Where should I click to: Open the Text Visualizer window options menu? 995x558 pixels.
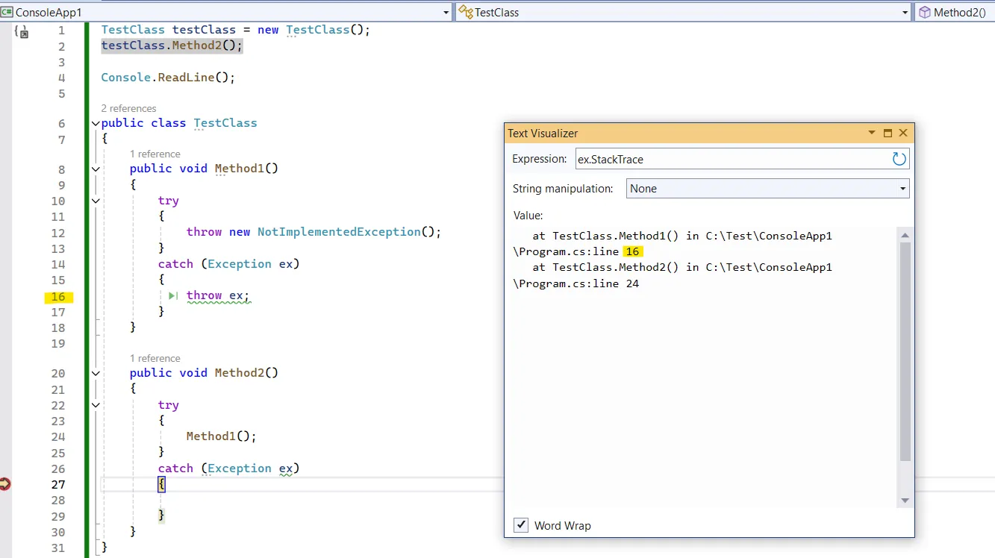872,133
